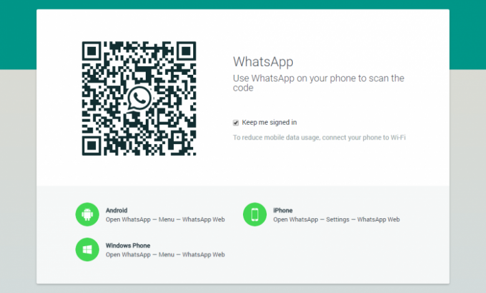Click the green Android robot icon

(87, 214)
